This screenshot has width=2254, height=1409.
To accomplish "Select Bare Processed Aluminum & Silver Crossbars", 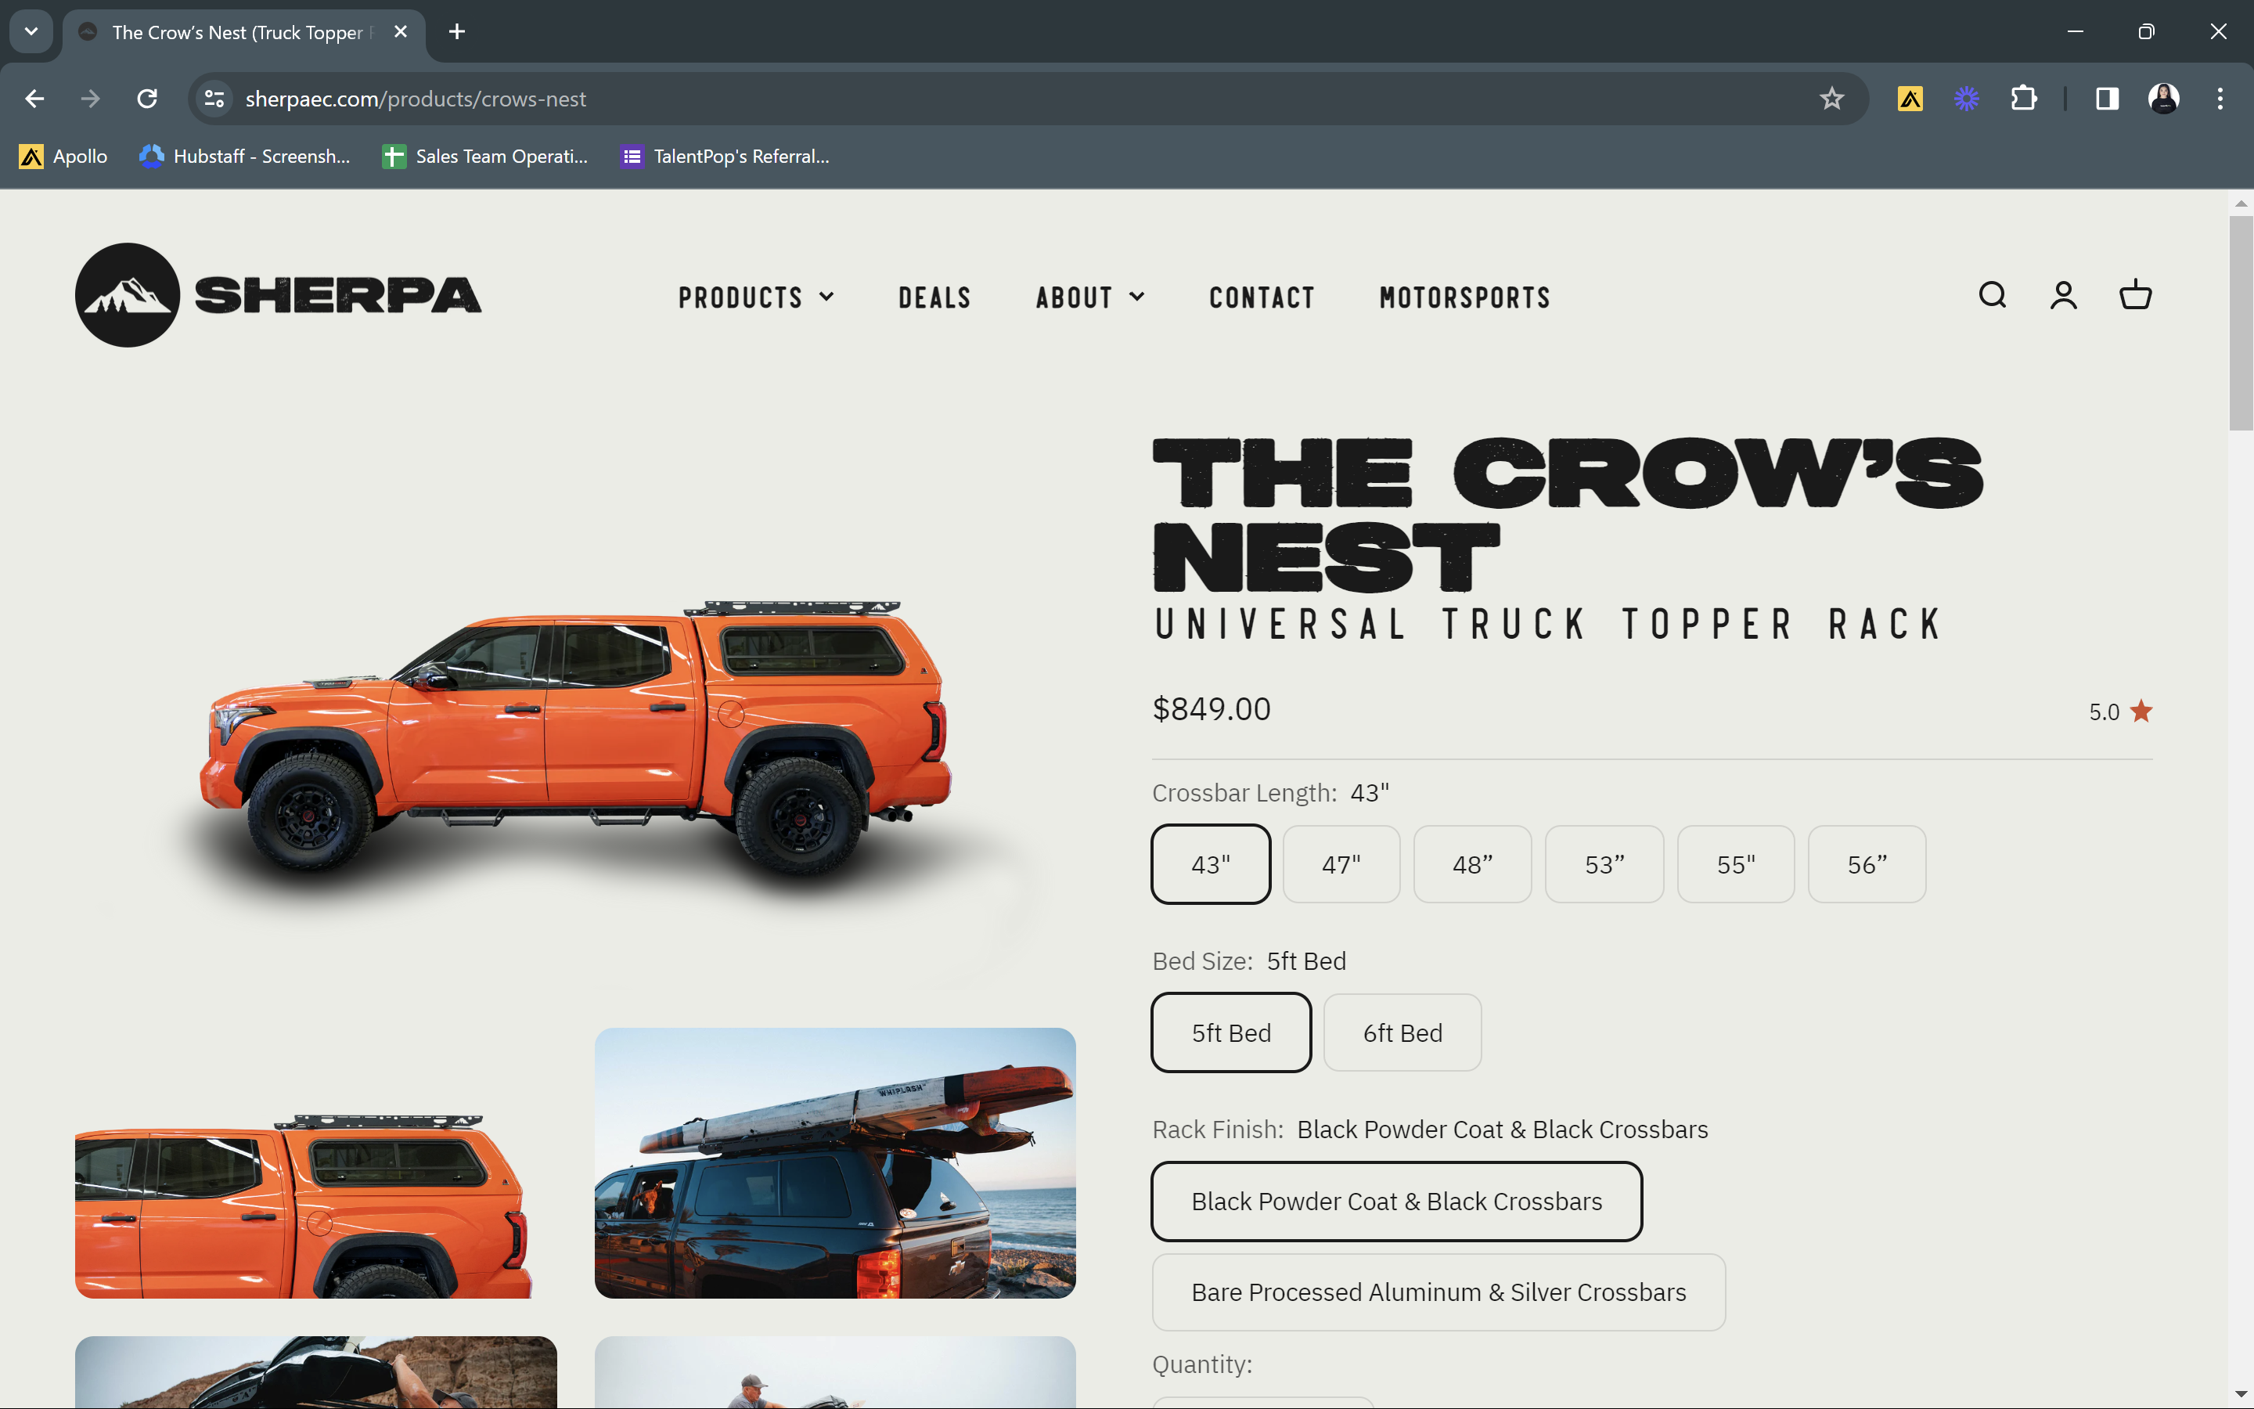I will 1439,1292.
